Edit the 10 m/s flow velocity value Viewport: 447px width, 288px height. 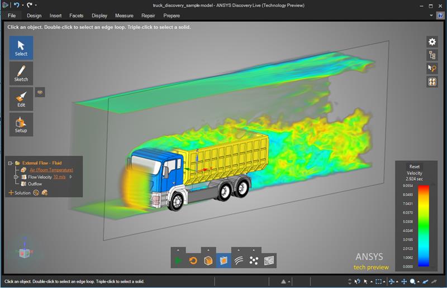[59, 177]
